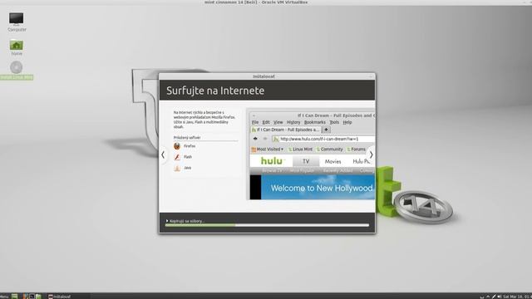Open the volume applet in system tray

(x=500, y=297)
